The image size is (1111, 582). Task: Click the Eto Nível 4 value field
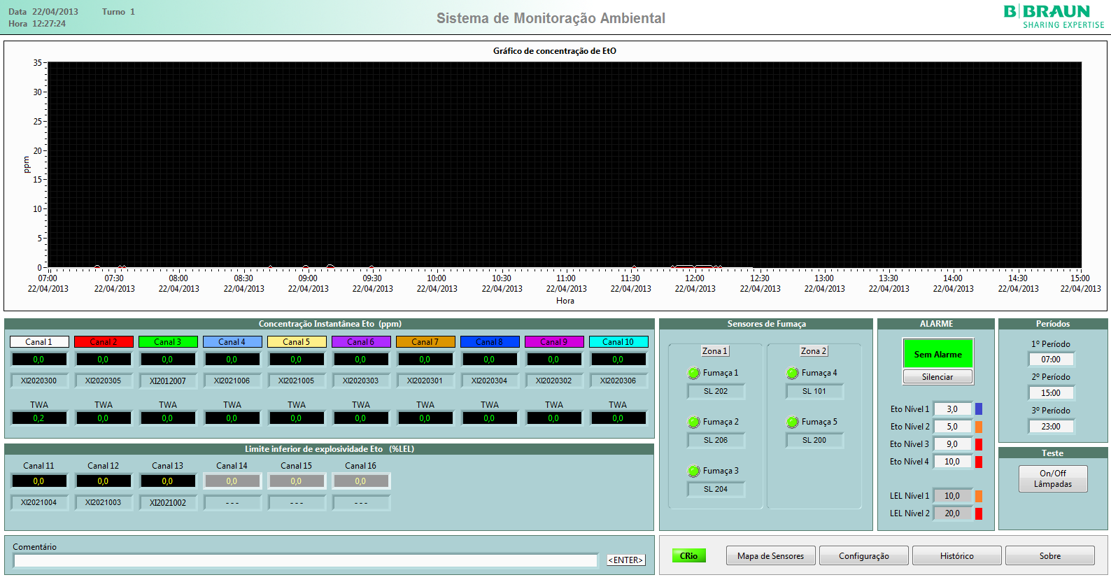click(x=953, y=462)
